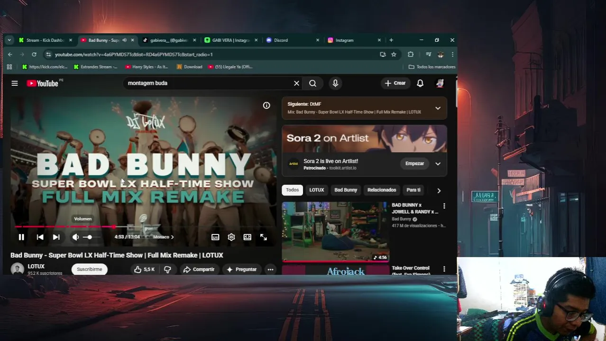Show the video info card icon

[x=266, y=106]
